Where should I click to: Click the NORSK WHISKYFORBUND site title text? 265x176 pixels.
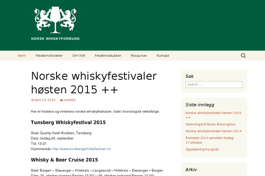(55, 39)
